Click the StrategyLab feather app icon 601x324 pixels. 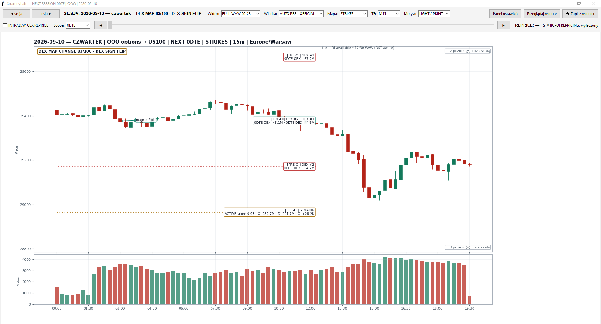click(x=3, y=3)
